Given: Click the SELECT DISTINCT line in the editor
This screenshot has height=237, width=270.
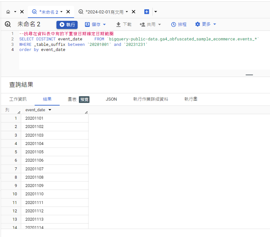Looking at the screenshot, I should [139, 39].
